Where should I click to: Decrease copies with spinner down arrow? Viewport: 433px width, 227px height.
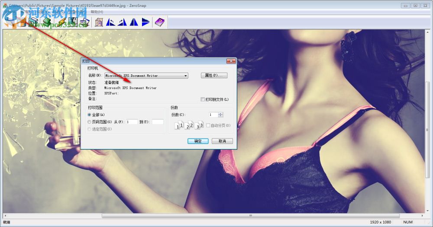(220, 116)
